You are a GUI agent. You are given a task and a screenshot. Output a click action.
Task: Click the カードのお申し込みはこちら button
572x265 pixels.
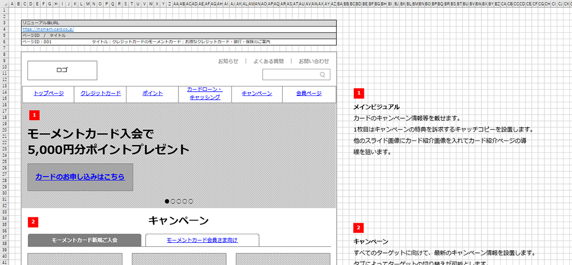tap(81, 177)
